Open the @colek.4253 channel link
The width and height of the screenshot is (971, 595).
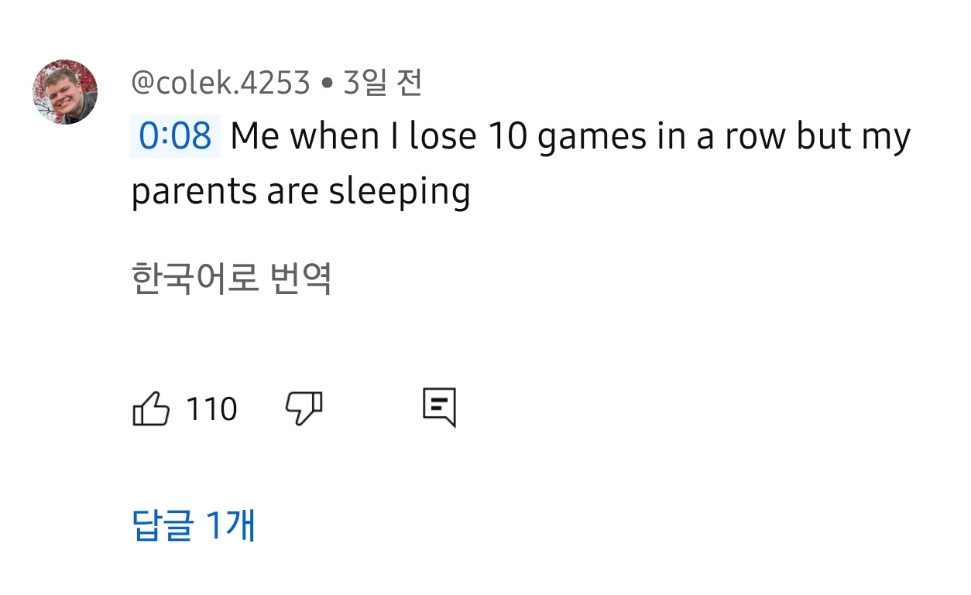(221, 83)
